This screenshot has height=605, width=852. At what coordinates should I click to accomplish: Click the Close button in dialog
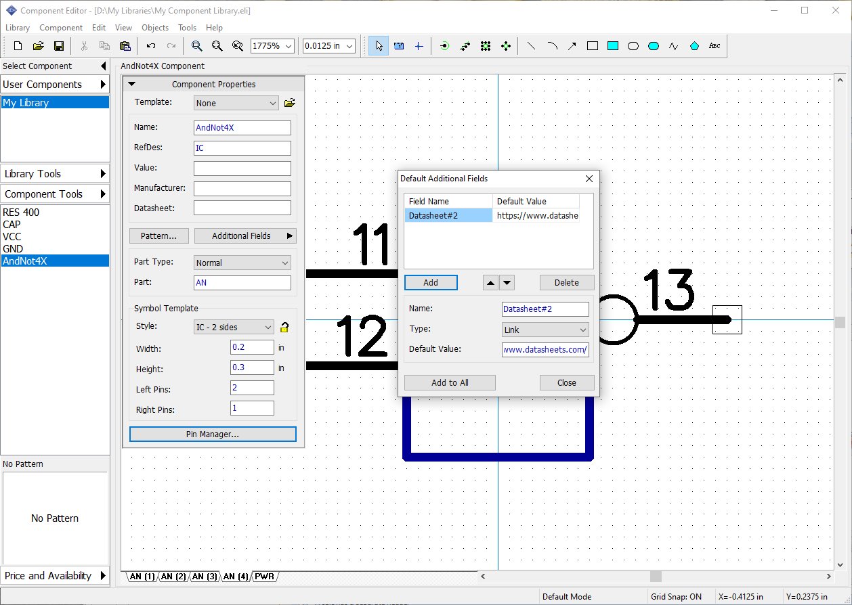coord(567,382)
